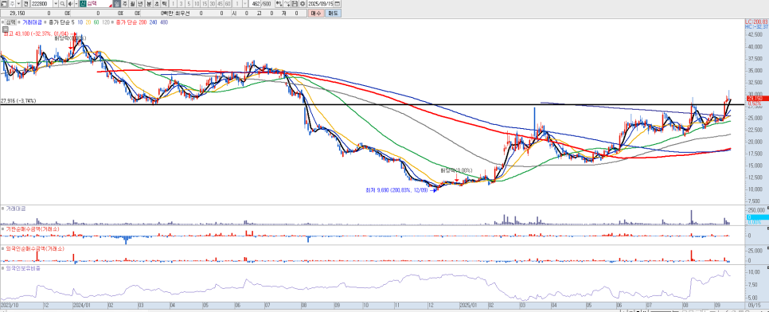Click the stock search magnifier icon
Screen dimensions: 769x312
(x=62, y=3)
